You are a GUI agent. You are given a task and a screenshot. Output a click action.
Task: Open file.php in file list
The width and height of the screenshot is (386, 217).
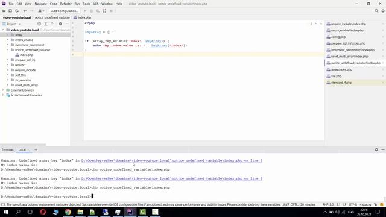click(337, 76)
